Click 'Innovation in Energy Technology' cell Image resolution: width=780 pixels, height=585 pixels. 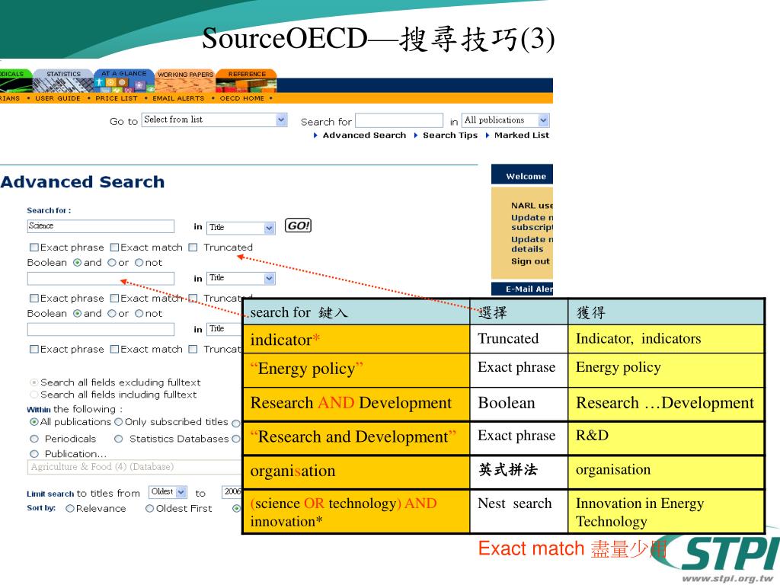tap(666, 511)
